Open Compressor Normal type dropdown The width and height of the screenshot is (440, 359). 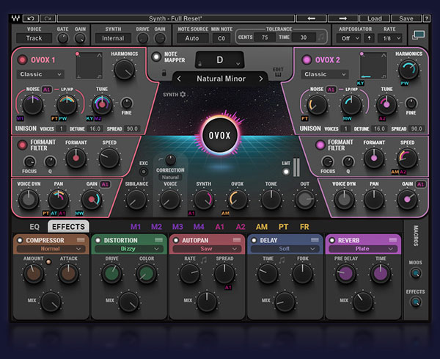coord(51,249)
